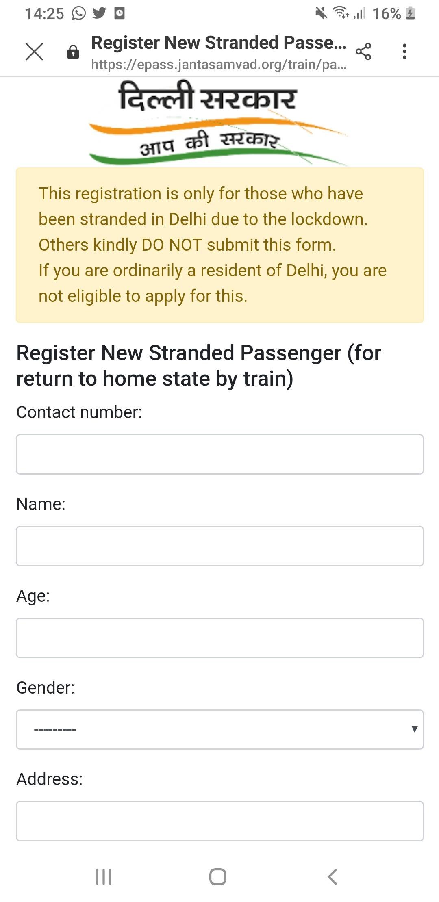The image size is (439, 902).
Task: Tap the page title in browser bar
Action: [x=218, y=43]
